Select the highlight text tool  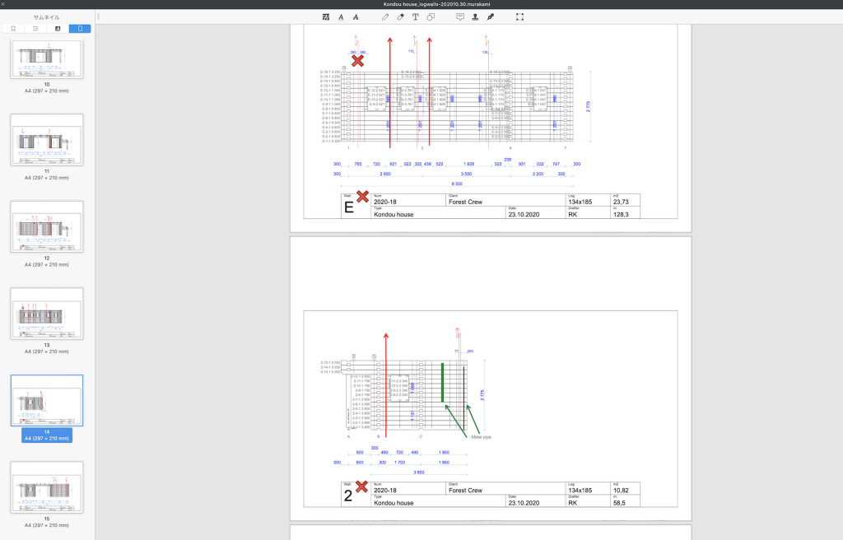click(326, 17)
